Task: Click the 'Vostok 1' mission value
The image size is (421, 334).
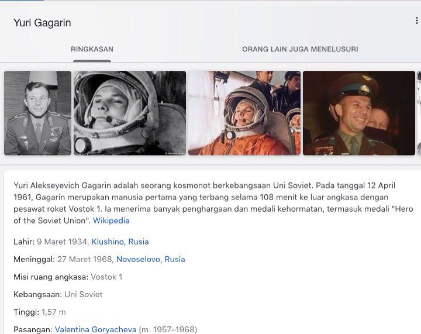Action: click(x=106, y=277)
